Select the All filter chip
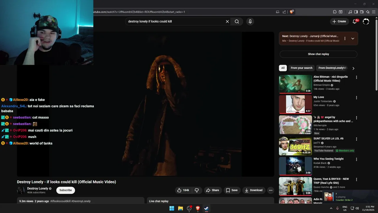 tap(283, 68)
